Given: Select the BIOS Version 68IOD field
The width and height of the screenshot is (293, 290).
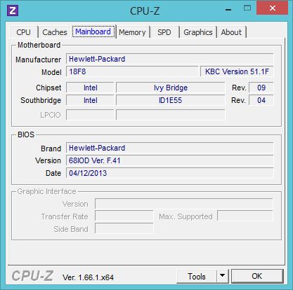Looking at the screenshot, I should 169,160.
